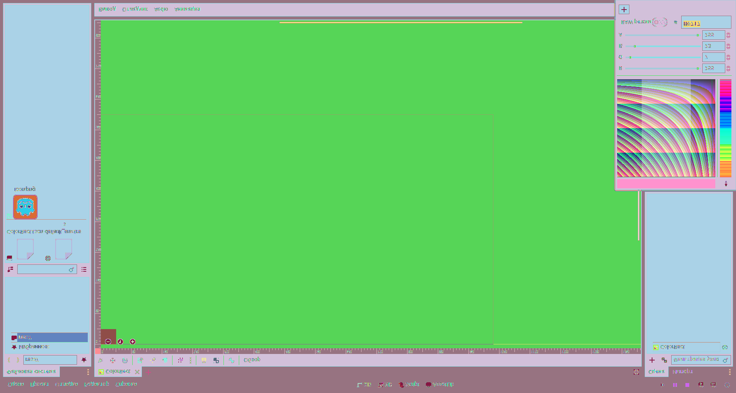The height and width of the screenshot is (393, 736).
Task: Select the Pan Mode hand tool
Action: pyautogui.click(x=165, y=360)
